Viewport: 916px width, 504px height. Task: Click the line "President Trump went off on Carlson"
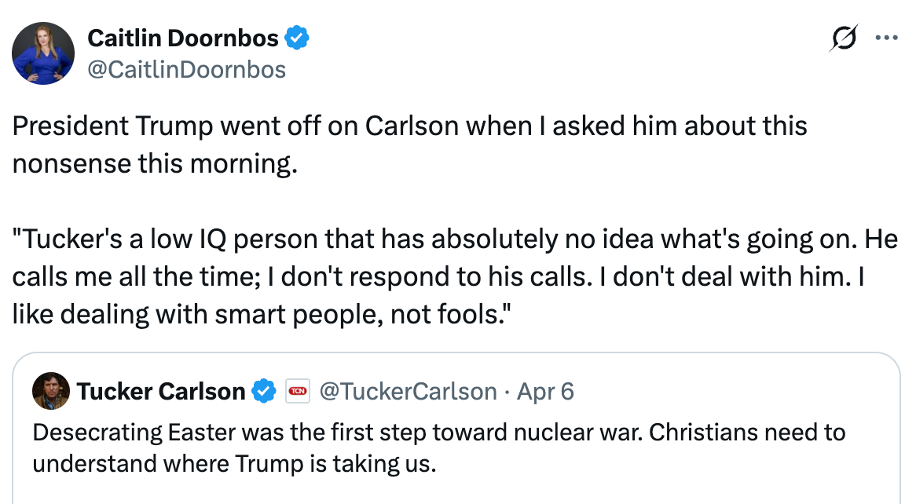coord(409,126)
